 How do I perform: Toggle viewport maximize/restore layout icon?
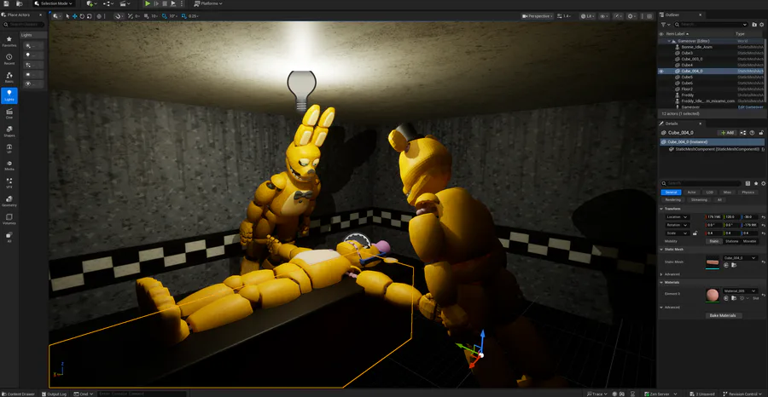pyautogui.click(x=650, y=16)
